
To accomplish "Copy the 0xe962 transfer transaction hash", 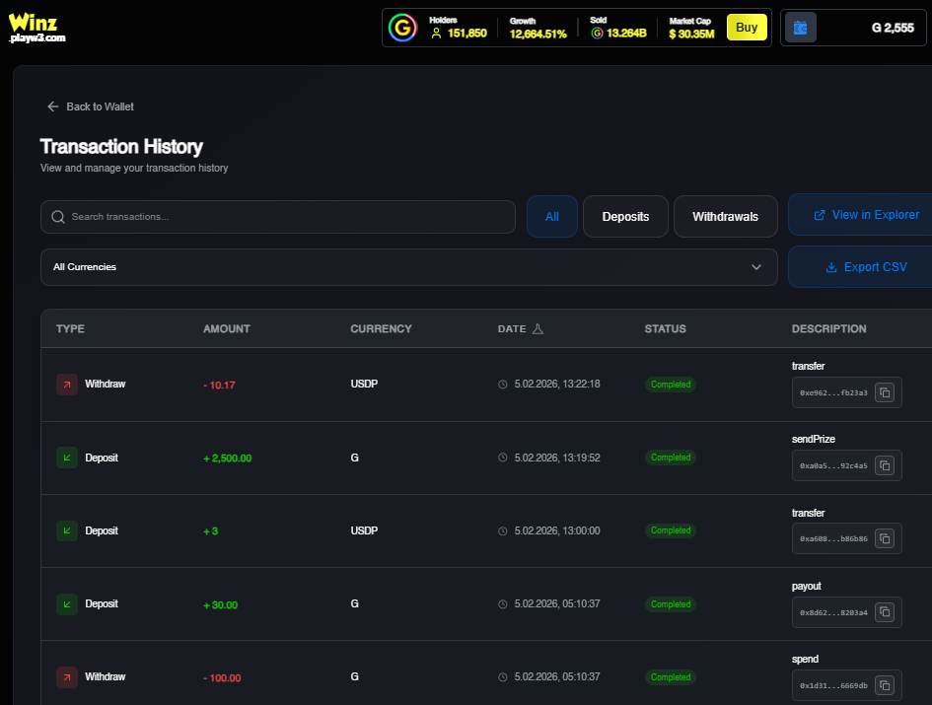I will pos(885,392).
